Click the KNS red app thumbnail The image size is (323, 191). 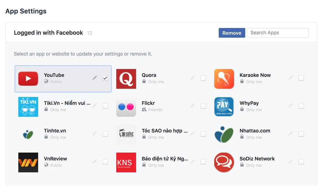[126, 162]
